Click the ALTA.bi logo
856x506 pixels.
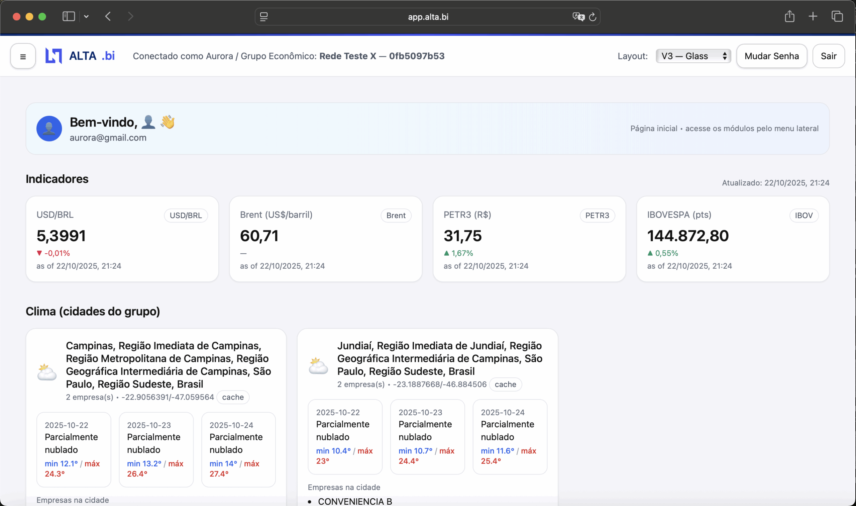pos(80,56)
